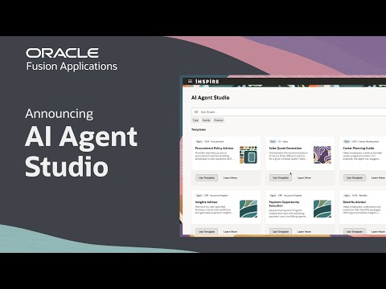This screenshot has width=386, height=289.
Task: Learn More about Sales Quote Generation
Action: click(304, 177)
